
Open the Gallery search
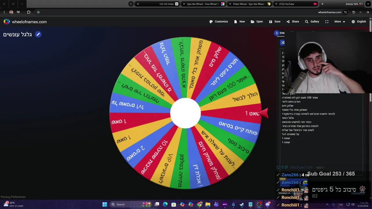click(x=312, y=21)
